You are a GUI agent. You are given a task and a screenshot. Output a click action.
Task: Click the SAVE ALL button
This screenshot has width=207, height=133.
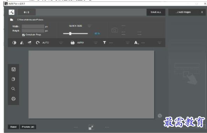point(156,12)
